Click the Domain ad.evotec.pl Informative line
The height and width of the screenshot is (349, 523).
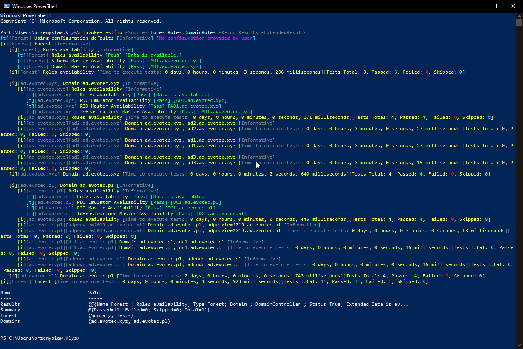click(81, 185)
